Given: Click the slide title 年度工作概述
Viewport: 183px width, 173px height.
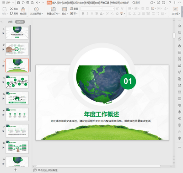Looking at the screenshot, I should coord(102,114).
